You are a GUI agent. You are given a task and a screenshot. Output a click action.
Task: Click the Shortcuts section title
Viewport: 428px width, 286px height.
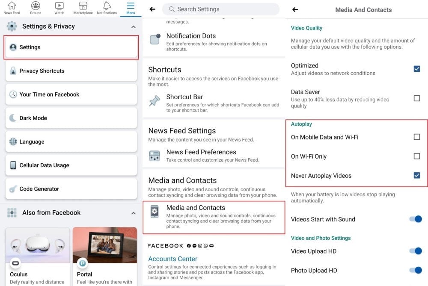click(x=165, y=70)
